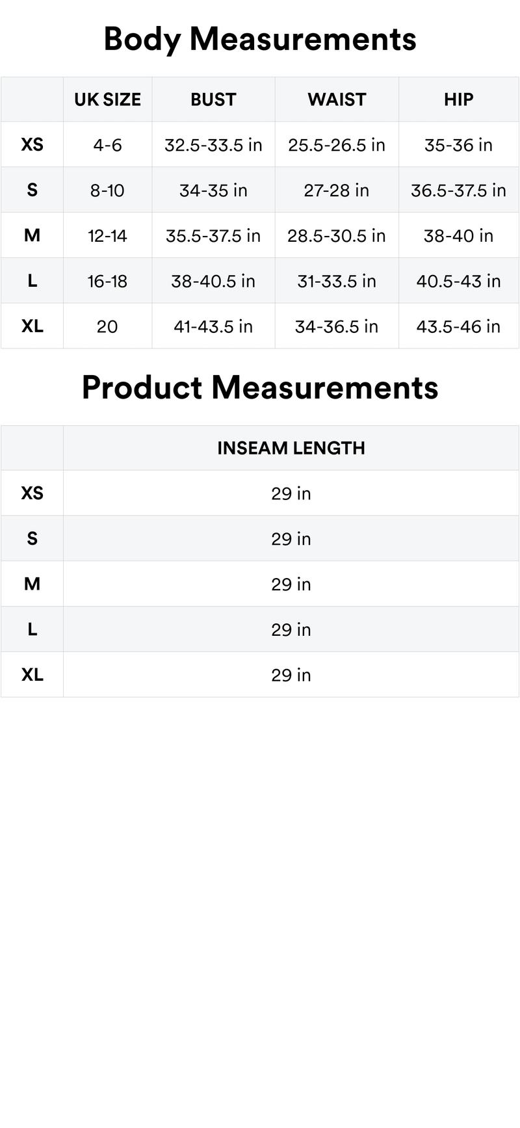Click the Product Measurements heading
Viewport: 520px width, 1128px height.
260,387
